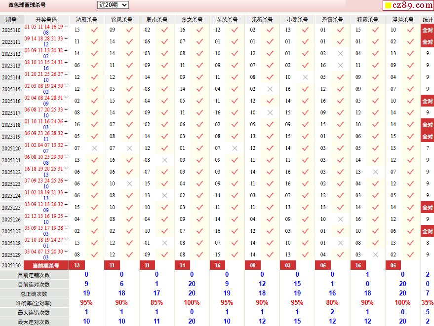Screen dimensions: 434x326
Task: Click the 全对 badge in row 2025127
Action: [x=427, y=231]
